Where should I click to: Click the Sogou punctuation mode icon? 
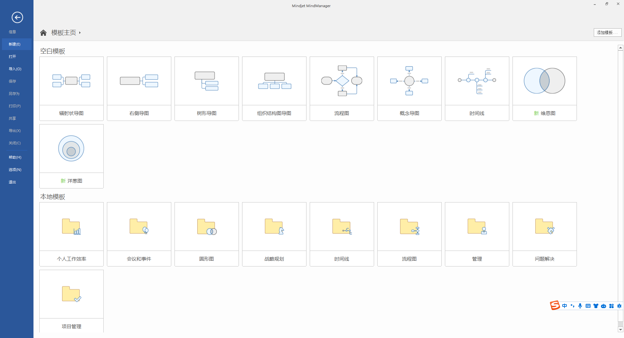pyautogui.click(x=573, y=306)
